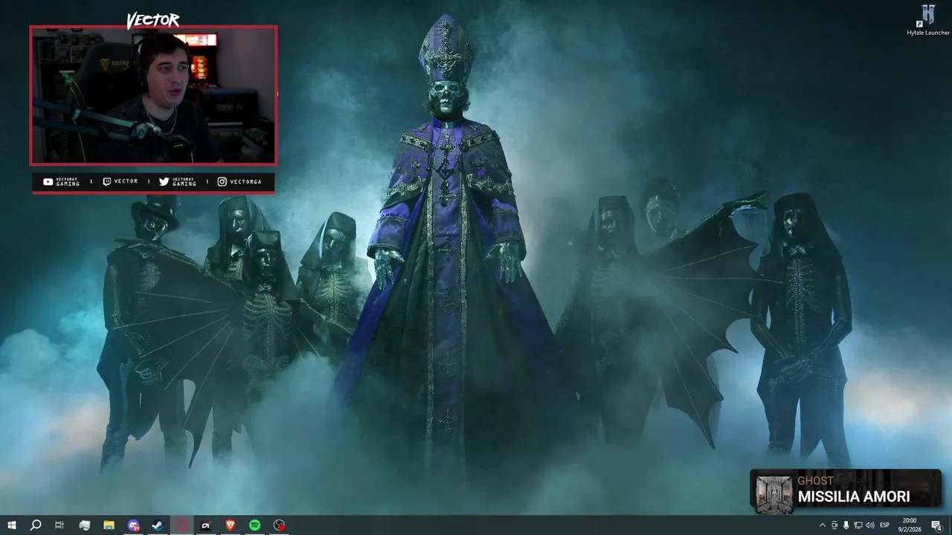Open Discord from the taskbar
This screenshot has width=952, height=535.
pos(133,525)
